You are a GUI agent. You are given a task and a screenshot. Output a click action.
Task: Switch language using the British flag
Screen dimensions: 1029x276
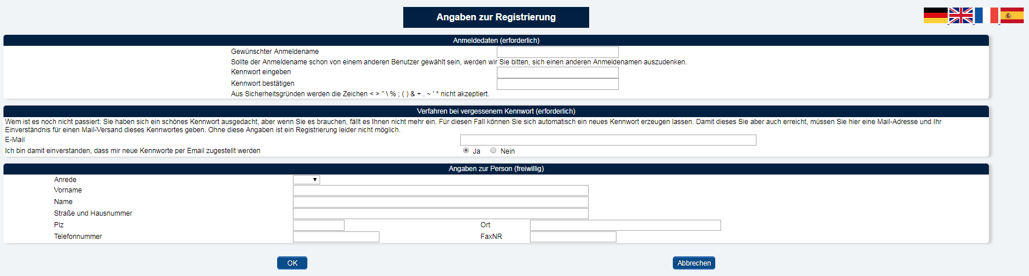(961, 16)
